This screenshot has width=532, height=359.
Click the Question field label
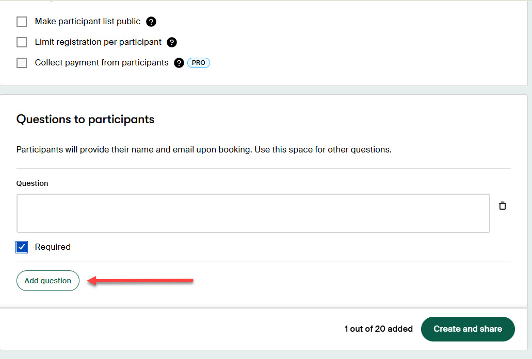click(x=32, y=183)
